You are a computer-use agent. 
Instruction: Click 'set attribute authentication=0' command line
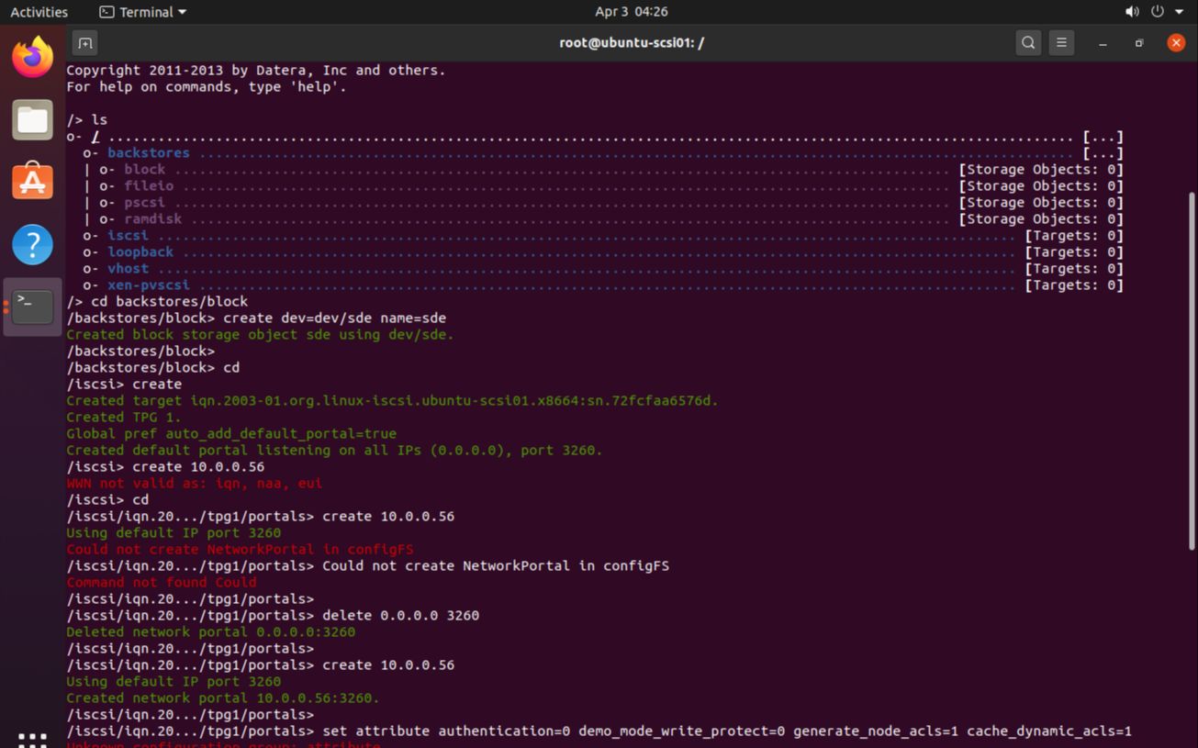(599, 731)
